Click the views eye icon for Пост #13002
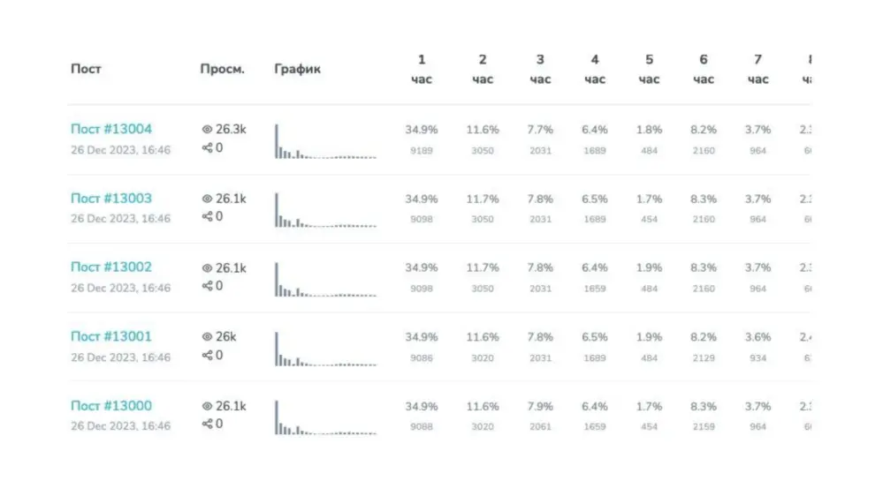Image resolution: width=883 pixels, height=496 pixels. (208, 268)
